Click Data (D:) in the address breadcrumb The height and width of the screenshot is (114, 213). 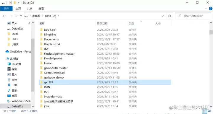pos(51,16)
